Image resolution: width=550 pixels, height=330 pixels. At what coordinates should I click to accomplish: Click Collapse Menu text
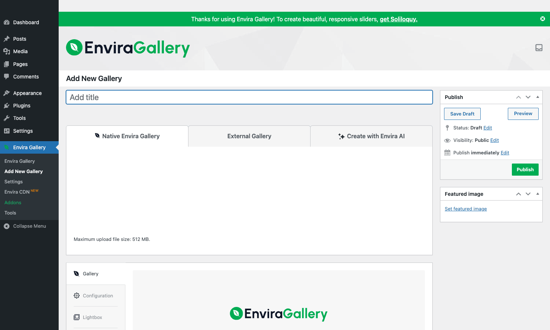(30, 226)
